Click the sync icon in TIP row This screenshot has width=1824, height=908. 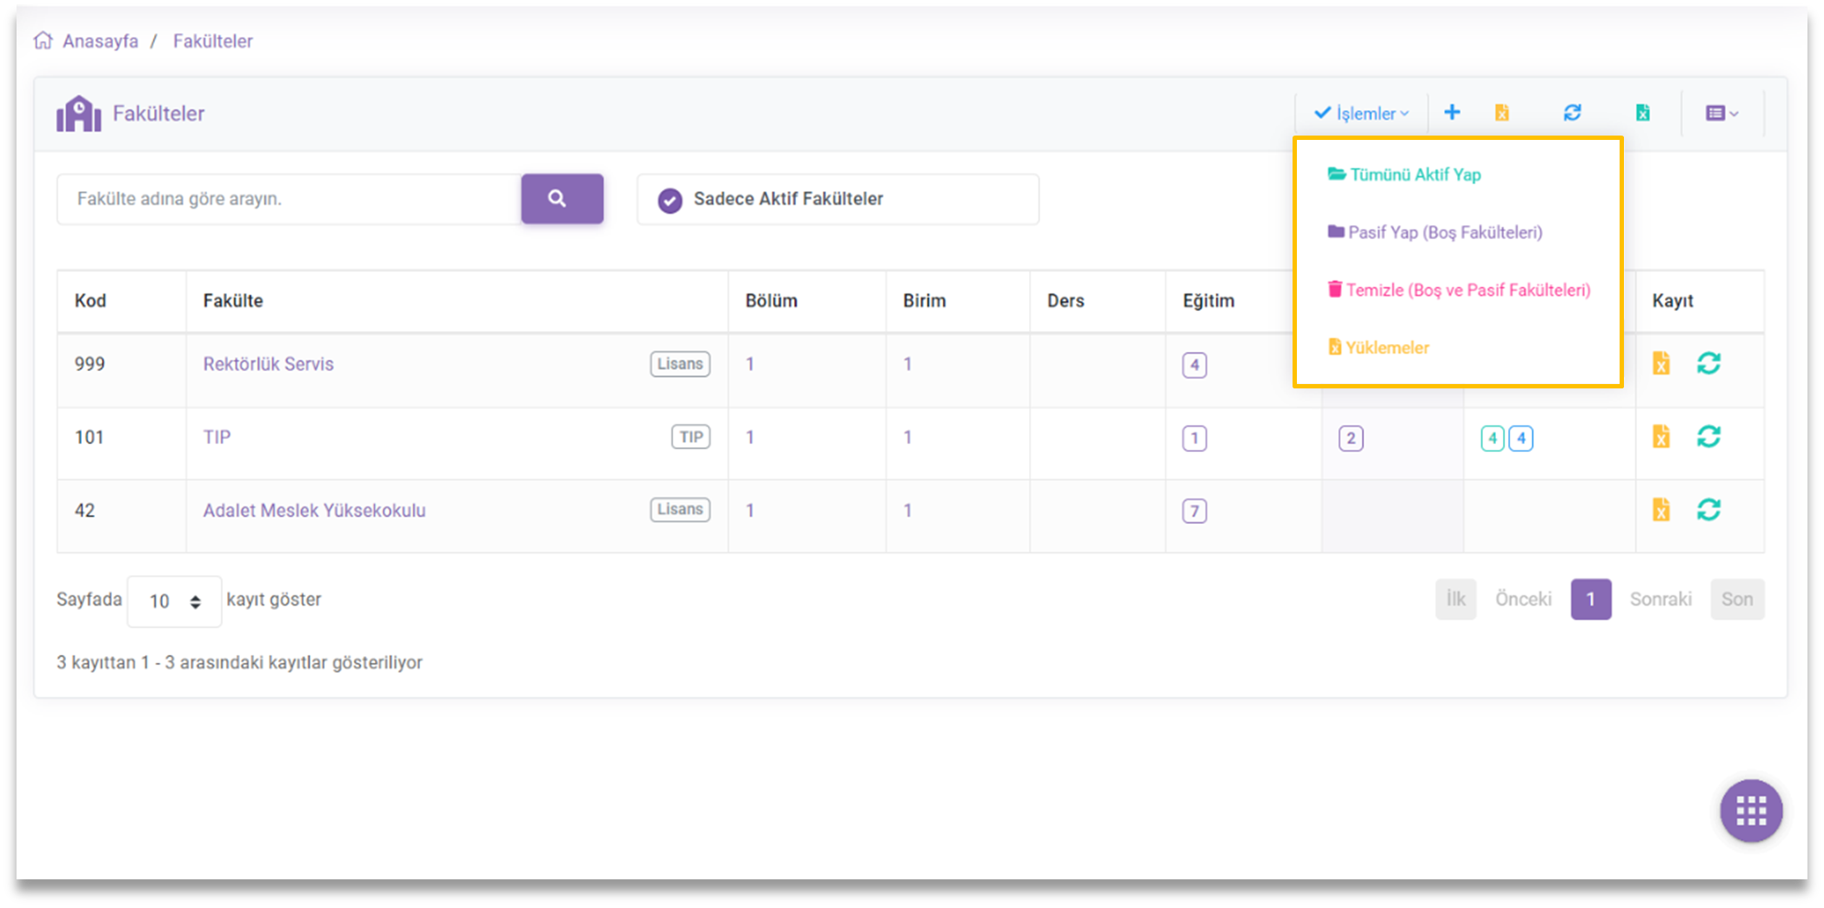coord(1708,437)
